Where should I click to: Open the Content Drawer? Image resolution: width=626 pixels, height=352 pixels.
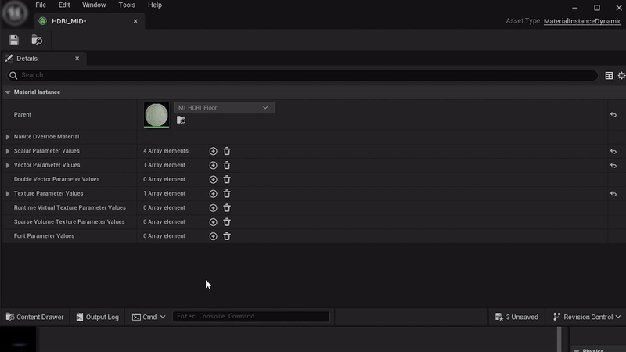(34, 317)
